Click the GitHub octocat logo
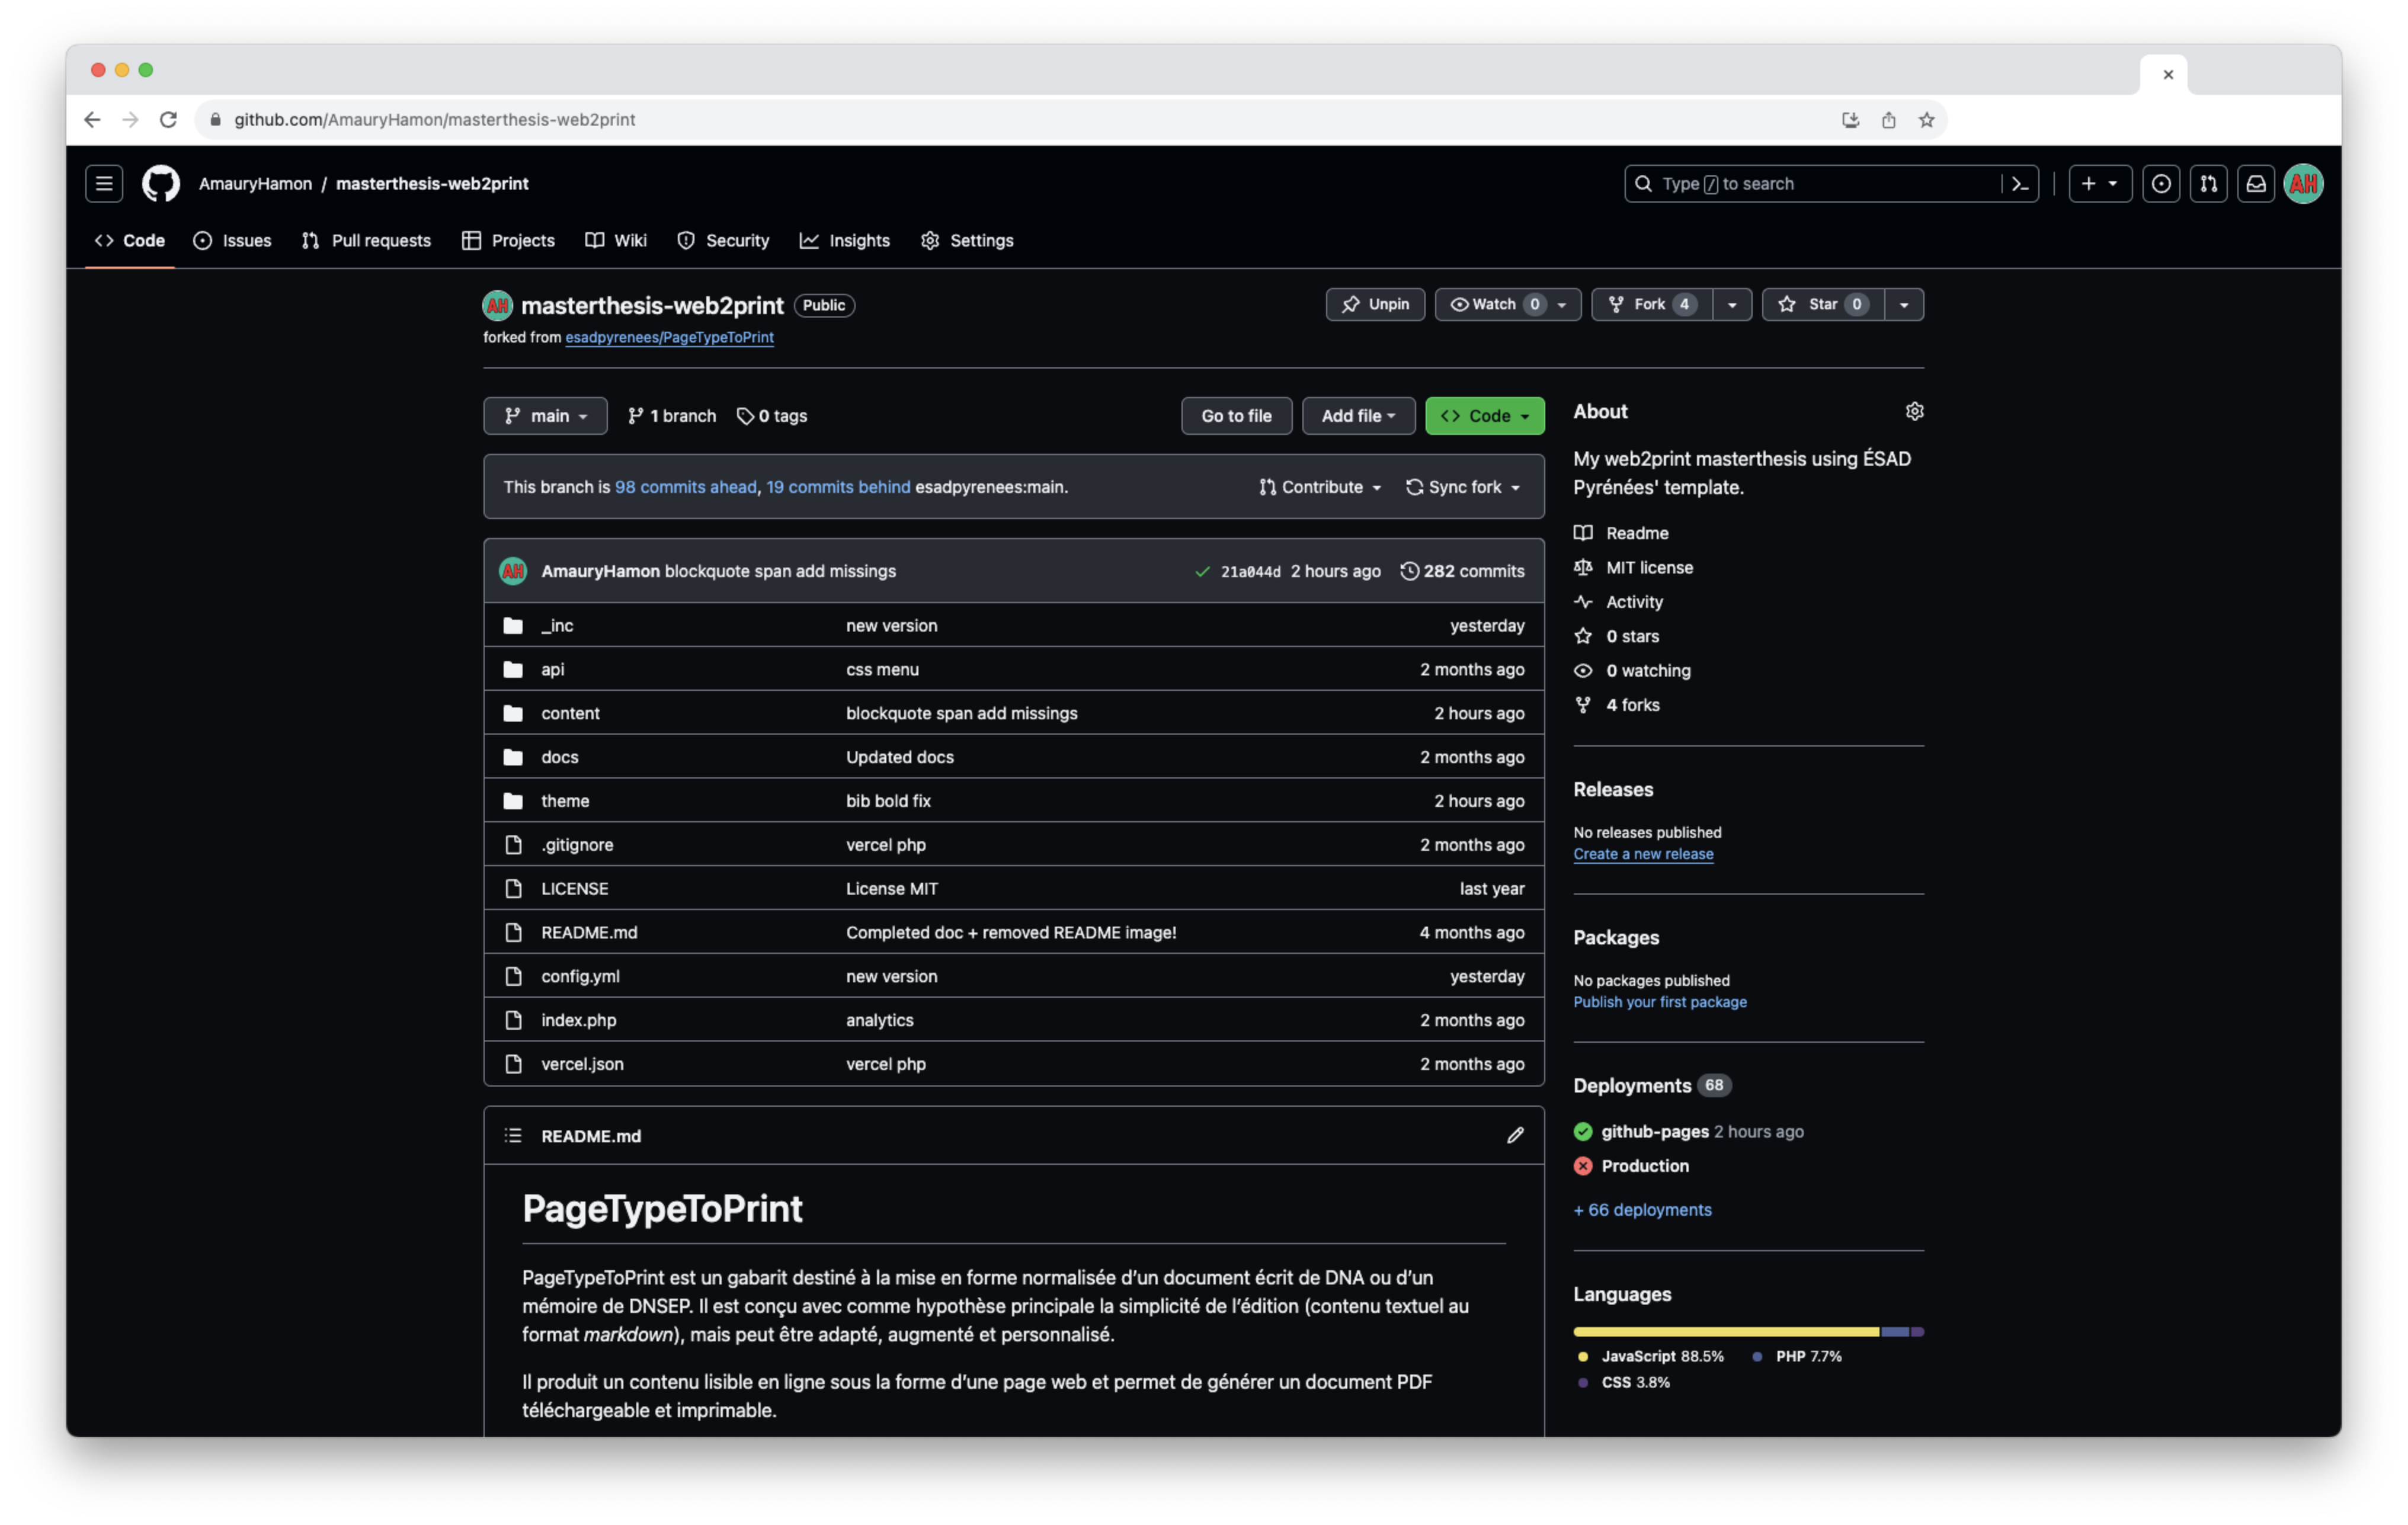2408x1525 pixels. pyautogui.click(x=161, y=184)
